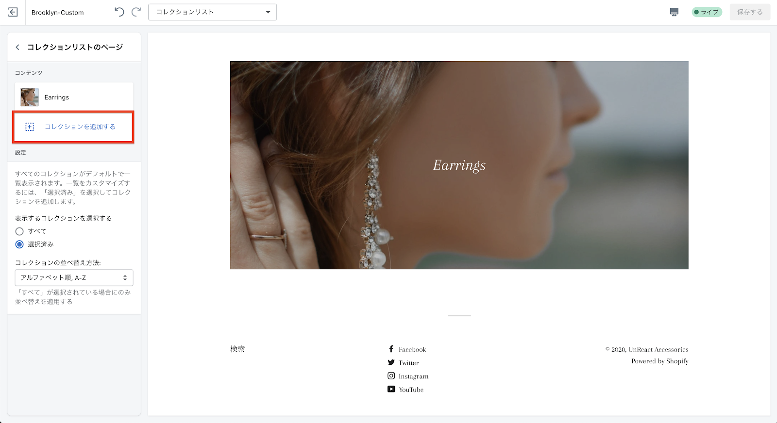This screenshot has width=777, height=423.
Task: Click the 保存する button
Action: click(750, 12)
